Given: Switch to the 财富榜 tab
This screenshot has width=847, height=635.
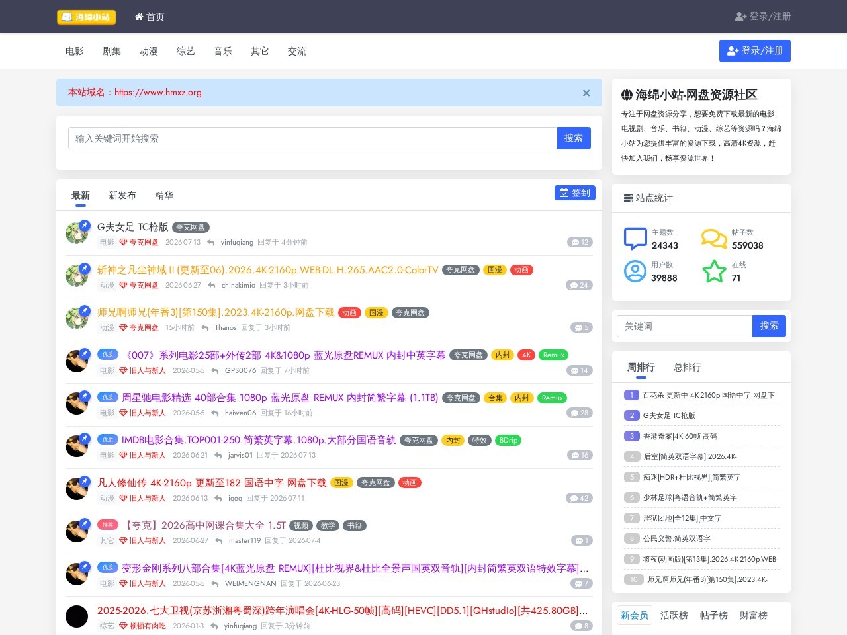Looking at the screenshot, I should click(754, 615).
